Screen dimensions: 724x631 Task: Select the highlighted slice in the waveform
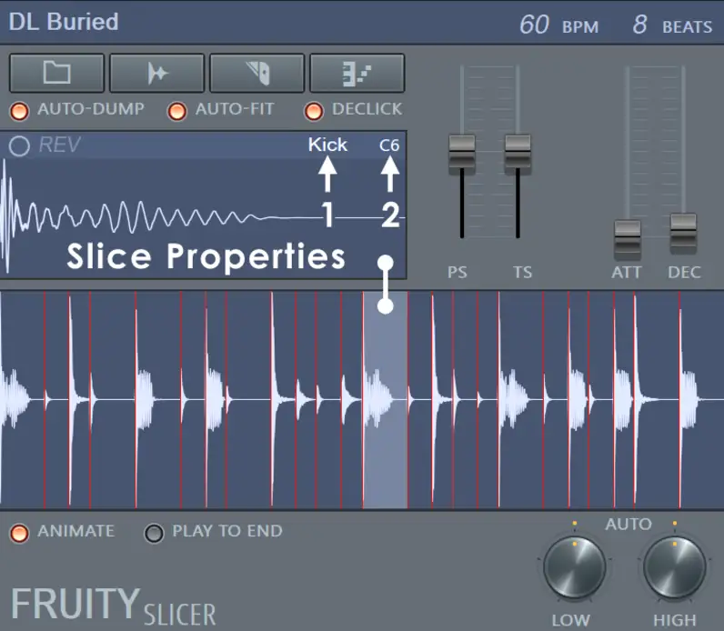385,400
